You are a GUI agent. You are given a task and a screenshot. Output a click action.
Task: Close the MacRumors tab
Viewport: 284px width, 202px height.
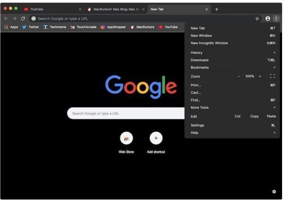pos(143,9)
